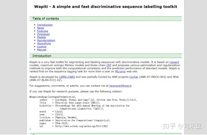Visit the MLcomp web site link
This screenshot has width=207, height=135.
point(120,71)
